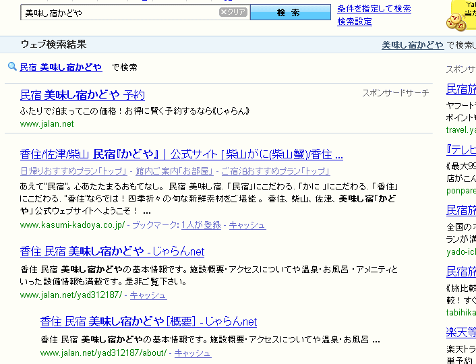Open result 香住 民宿 美味し宿かどや [概要] - じゃらんnet
The height and width of the screenshot is (364, 476).
pos(148,322)
